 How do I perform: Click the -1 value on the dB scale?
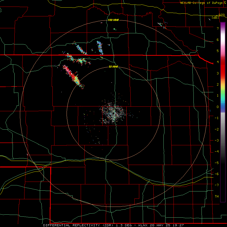[217, 118]
